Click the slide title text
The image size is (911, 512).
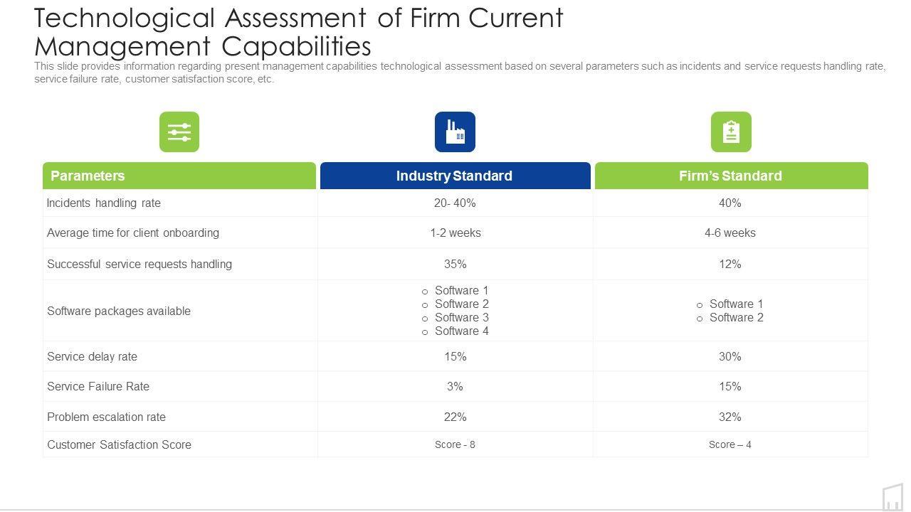coord(299,32)
